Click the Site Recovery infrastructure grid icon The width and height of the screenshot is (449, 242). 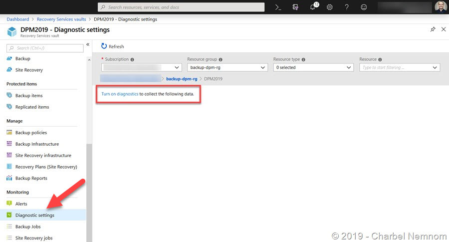tap(9, 155)
